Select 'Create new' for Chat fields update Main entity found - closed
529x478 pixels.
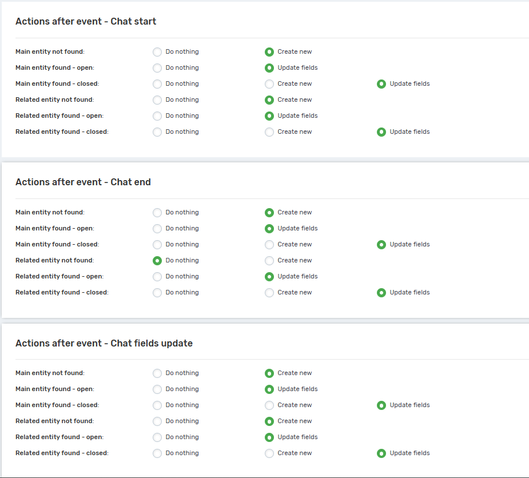pos(269,405)
